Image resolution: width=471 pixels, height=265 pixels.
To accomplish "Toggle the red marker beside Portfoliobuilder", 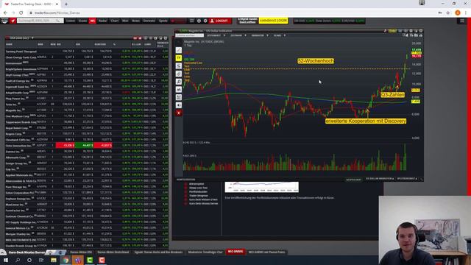I will 185,191.
